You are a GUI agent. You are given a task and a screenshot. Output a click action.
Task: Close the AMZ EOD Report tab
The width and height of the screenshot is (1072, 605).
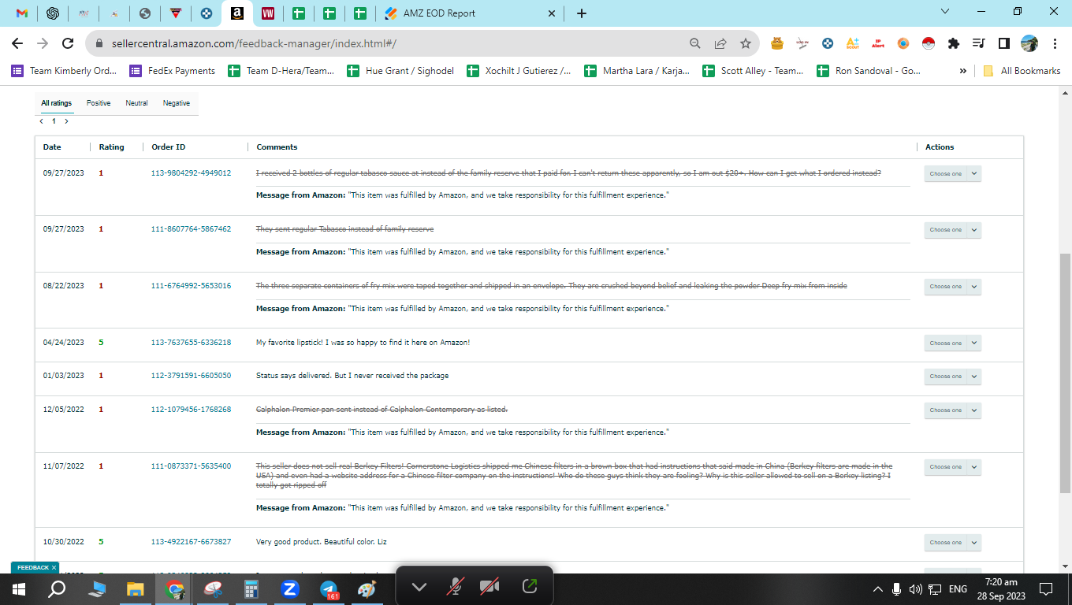pos(551,13)
